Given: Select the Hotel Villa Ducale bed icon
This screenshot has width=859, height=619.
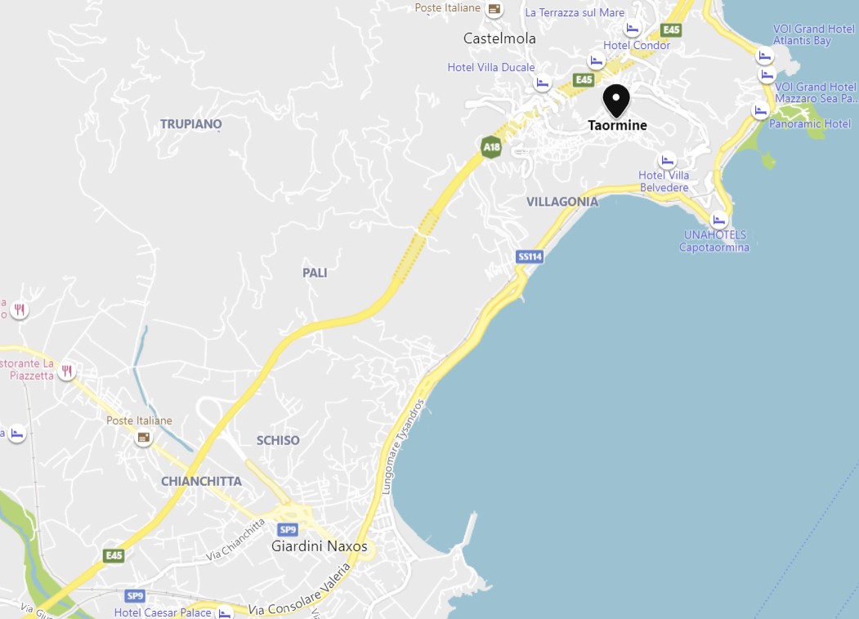Looking at the screenshot, I should point(543,83).
